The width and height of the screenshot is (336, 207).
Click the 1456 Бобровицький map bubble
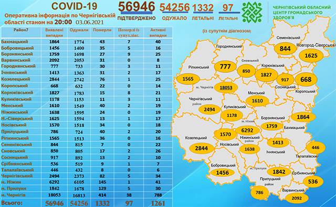[x=223, y=173]
